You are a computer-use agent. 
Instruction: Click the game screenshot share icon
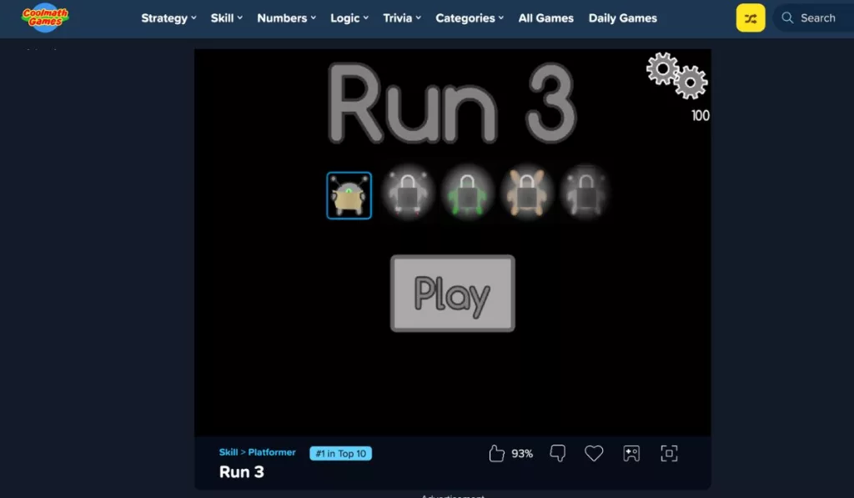pyautogui.click(x=631, y=453)
